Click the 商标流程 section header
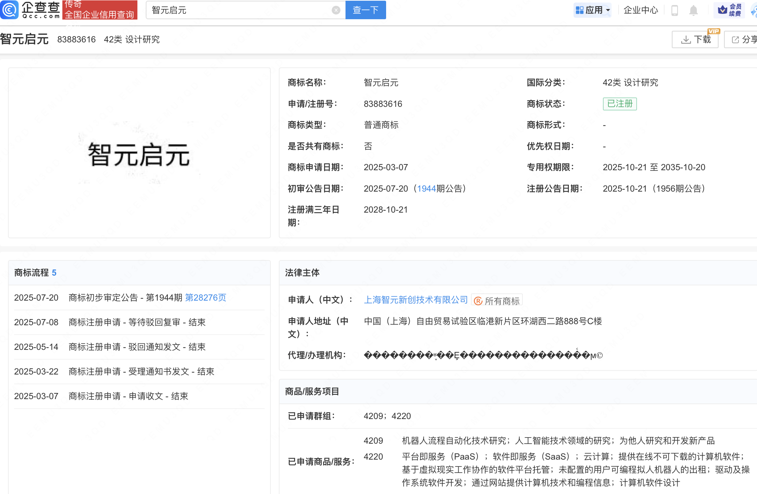 point(32,273)
